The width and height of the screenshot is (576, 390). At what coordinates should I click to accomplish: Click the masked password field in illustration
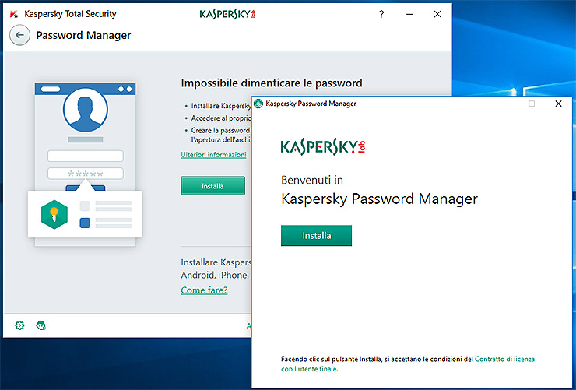click(86, 174)
